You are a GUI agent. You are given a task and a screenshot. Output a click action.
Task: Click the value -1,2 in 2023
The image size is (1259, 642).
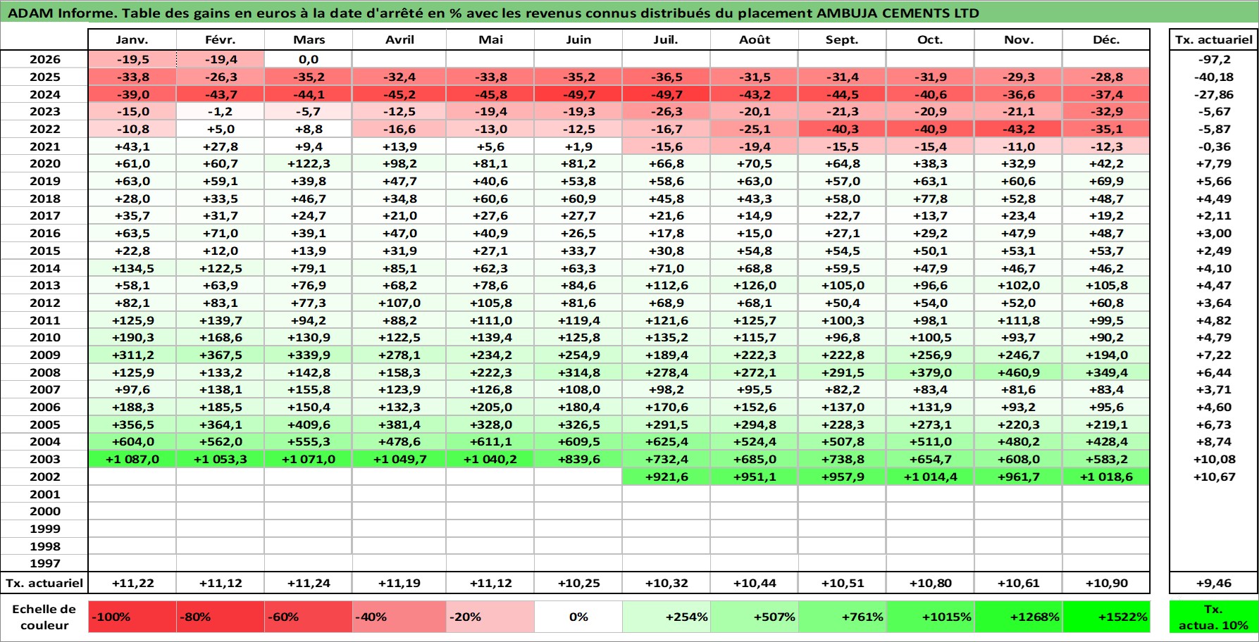(x=221, y=111)
